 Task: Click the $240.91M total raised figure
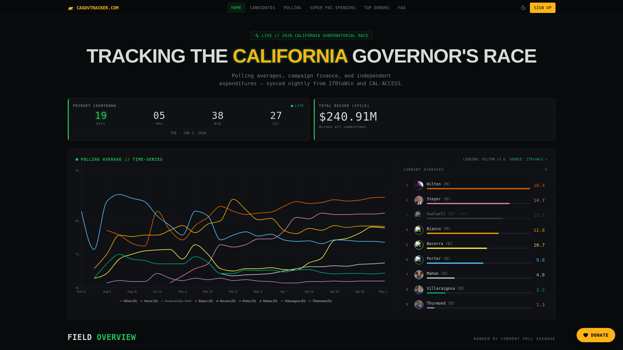coord(348,117)
